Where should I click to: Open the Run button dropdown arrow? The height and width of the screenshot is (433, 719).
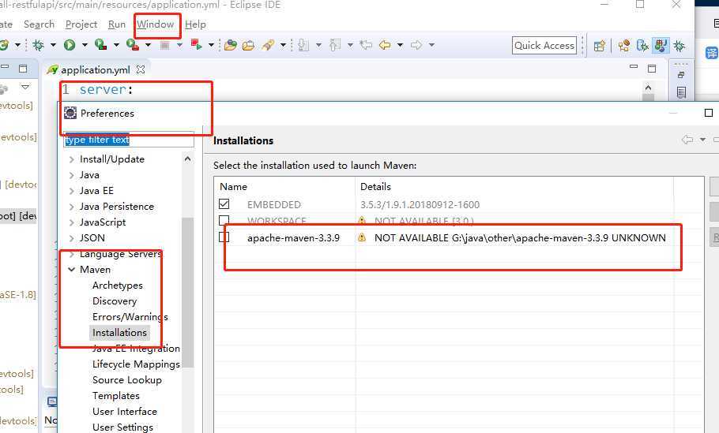[85, 45]
